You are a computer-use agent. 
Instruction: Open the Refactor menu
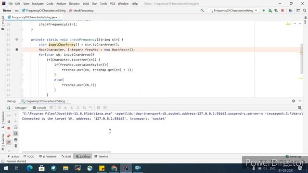(74, 3)
